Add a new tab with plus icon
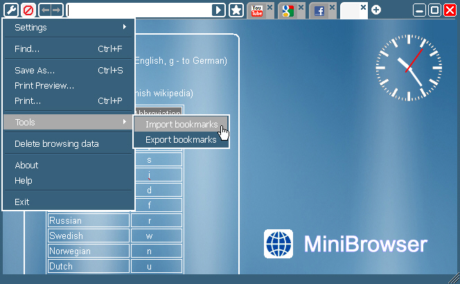The width and height of the screenshot is (460, 284). click(376, 10)
